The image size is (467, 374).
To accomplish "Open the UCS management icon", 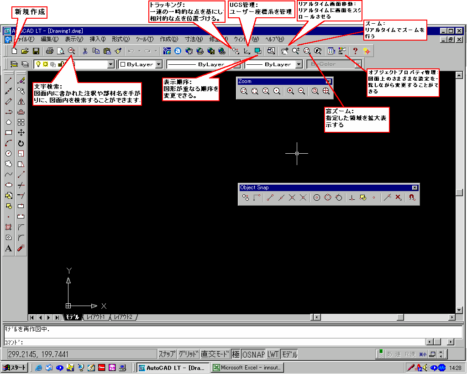I will click(x=247, y=51).
